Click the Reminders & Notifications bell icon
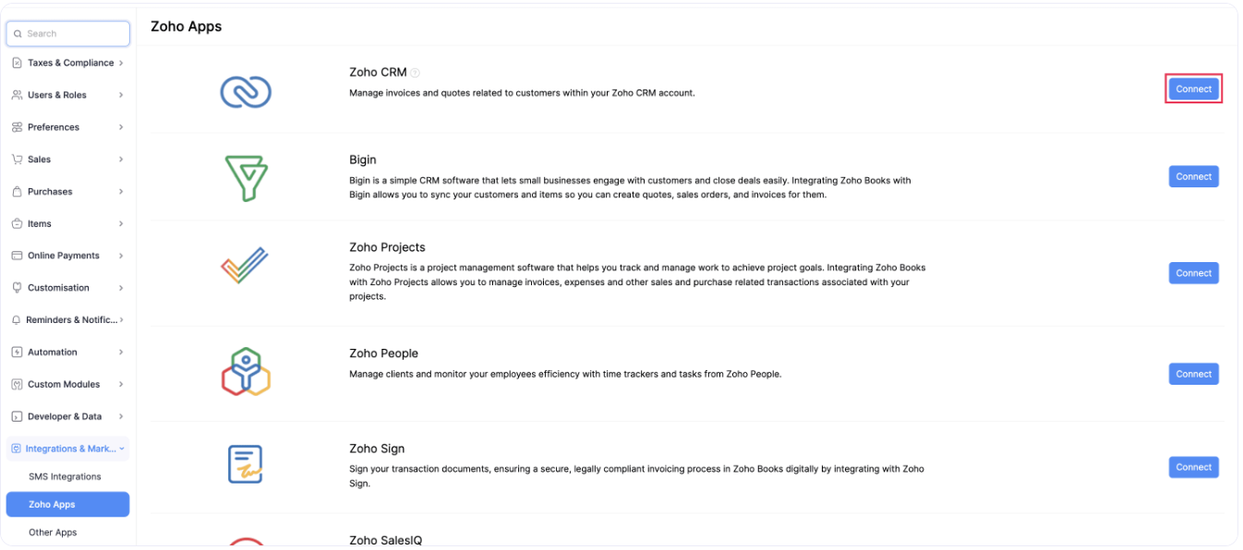The width and height of the screenshot is (1243, 550). (18, 319)
